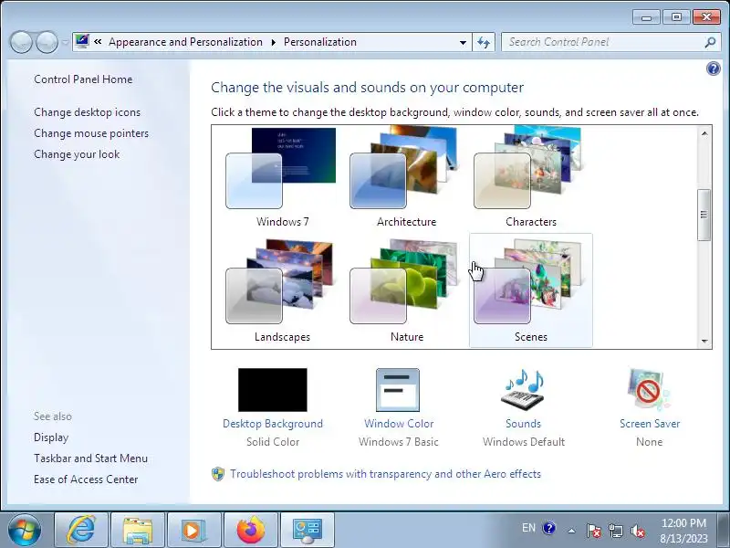Image resolution: width=730 pixels, height=548 pixels.
Task: Open Desktop Background settings icon
Action: (272, 390)
